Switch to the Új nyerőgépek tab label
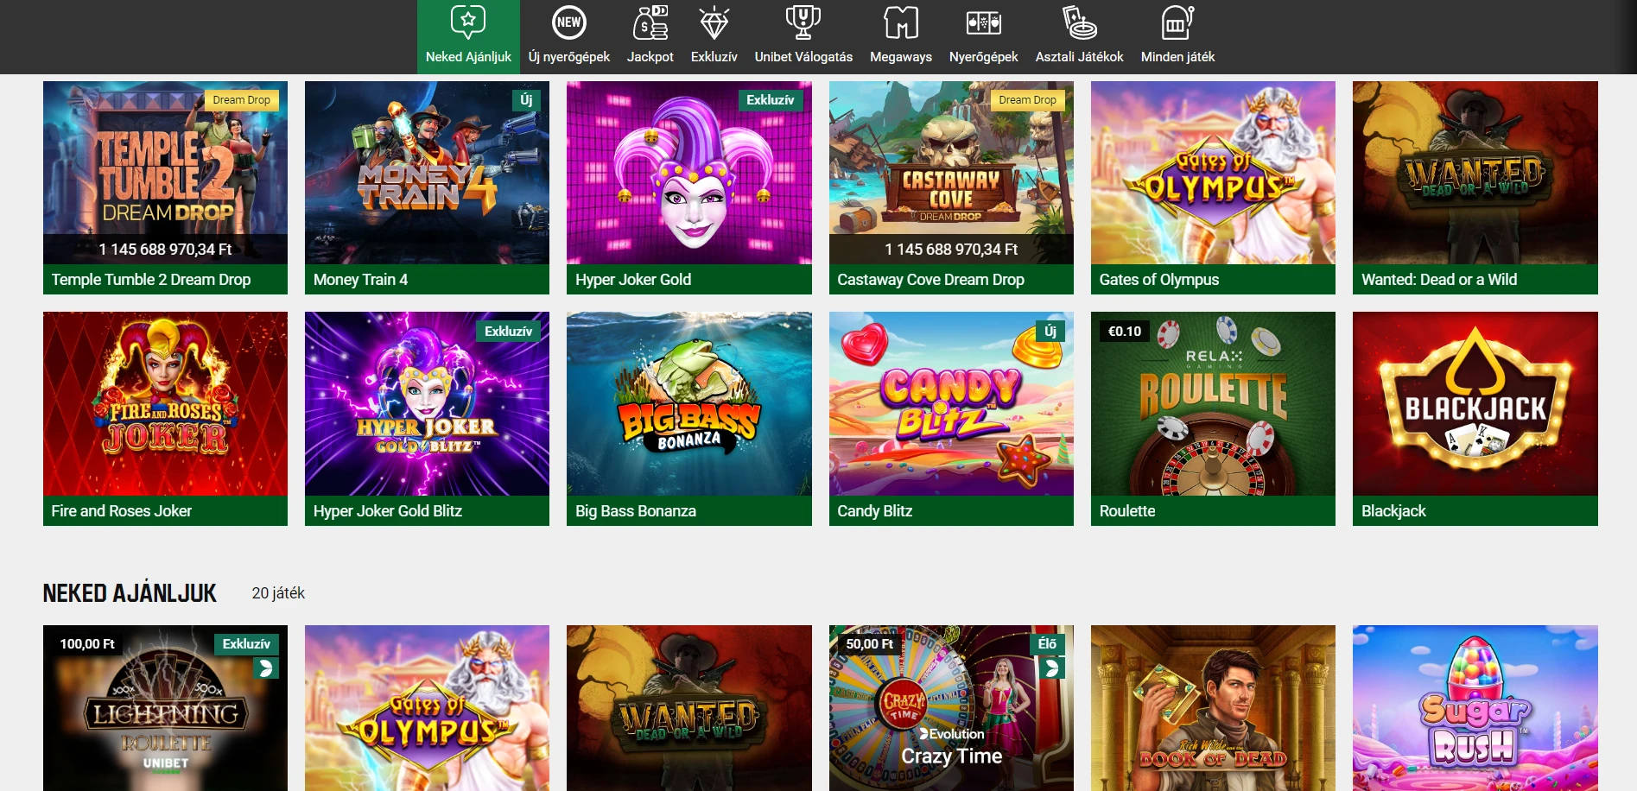 (568, 57)
